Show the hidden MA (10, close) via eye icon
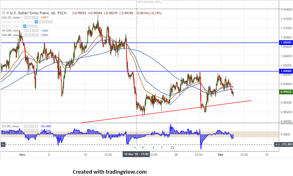Viewport: 293px width, 176px height. click(x=25, y=26)
